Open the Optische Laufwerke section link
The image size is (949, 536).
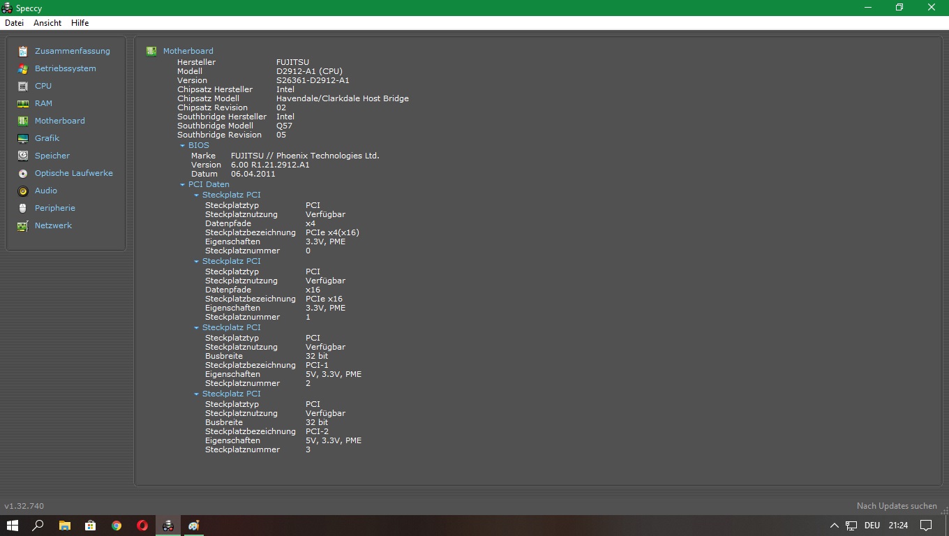[74, 173]
